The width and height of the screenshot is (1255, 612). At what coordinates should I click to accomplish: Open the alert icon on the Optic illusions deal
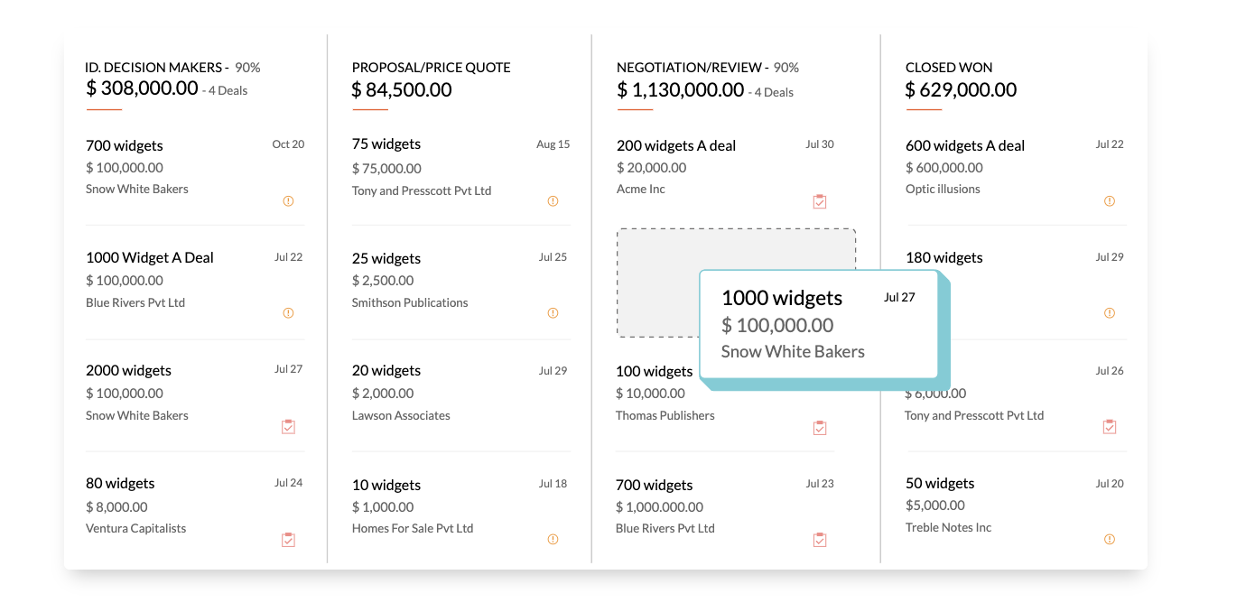click(x=1109, y=200)
